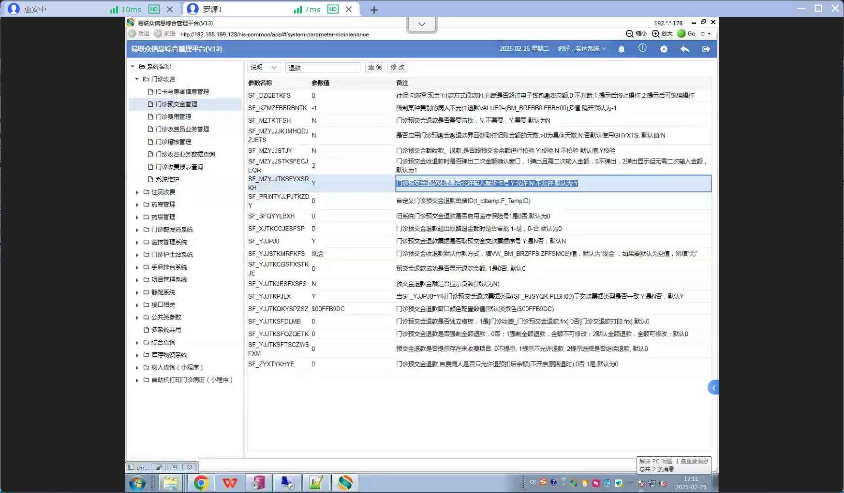The height and width of the screenshot is (493, 844).
Task: Collapse the 门诊收费 tree folder
Action: [x=137, y=79]
